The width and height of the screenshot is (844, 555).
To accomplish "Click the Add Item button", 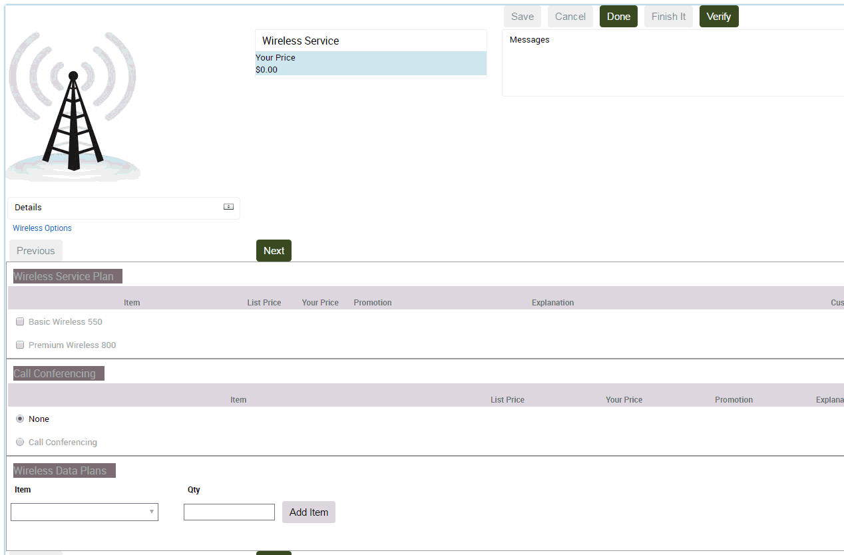I will 308,512.
